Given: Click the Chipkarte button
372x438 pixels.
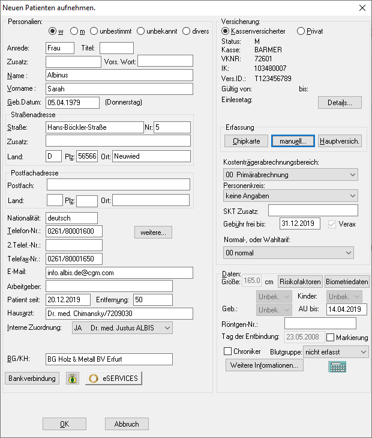Looking at the screenshot, I should click(246, 141).
